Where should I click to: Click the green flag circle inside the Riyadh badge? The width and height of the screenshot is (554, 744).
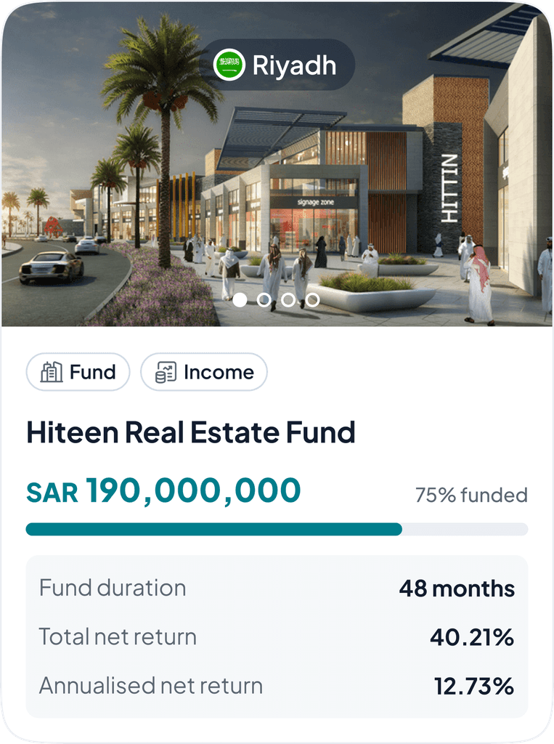click(x=229, y=66)
